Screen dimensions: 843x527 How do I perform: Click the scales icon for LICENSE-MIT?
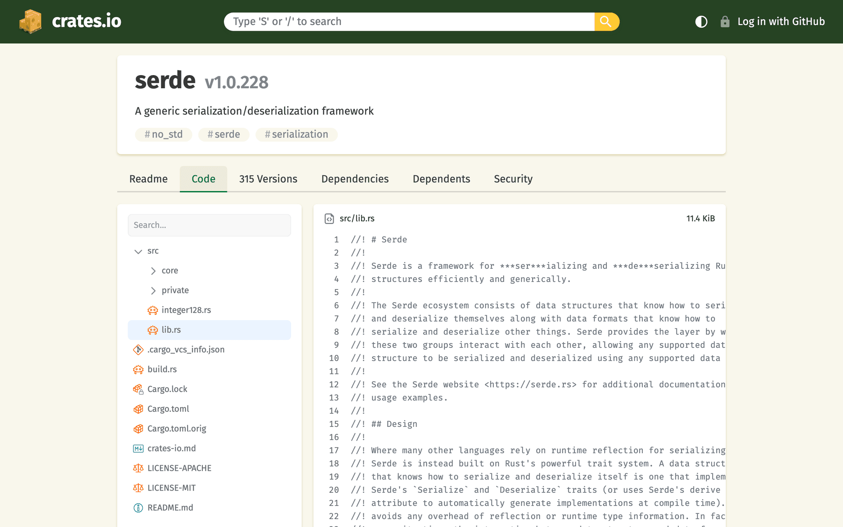[138, 488]
